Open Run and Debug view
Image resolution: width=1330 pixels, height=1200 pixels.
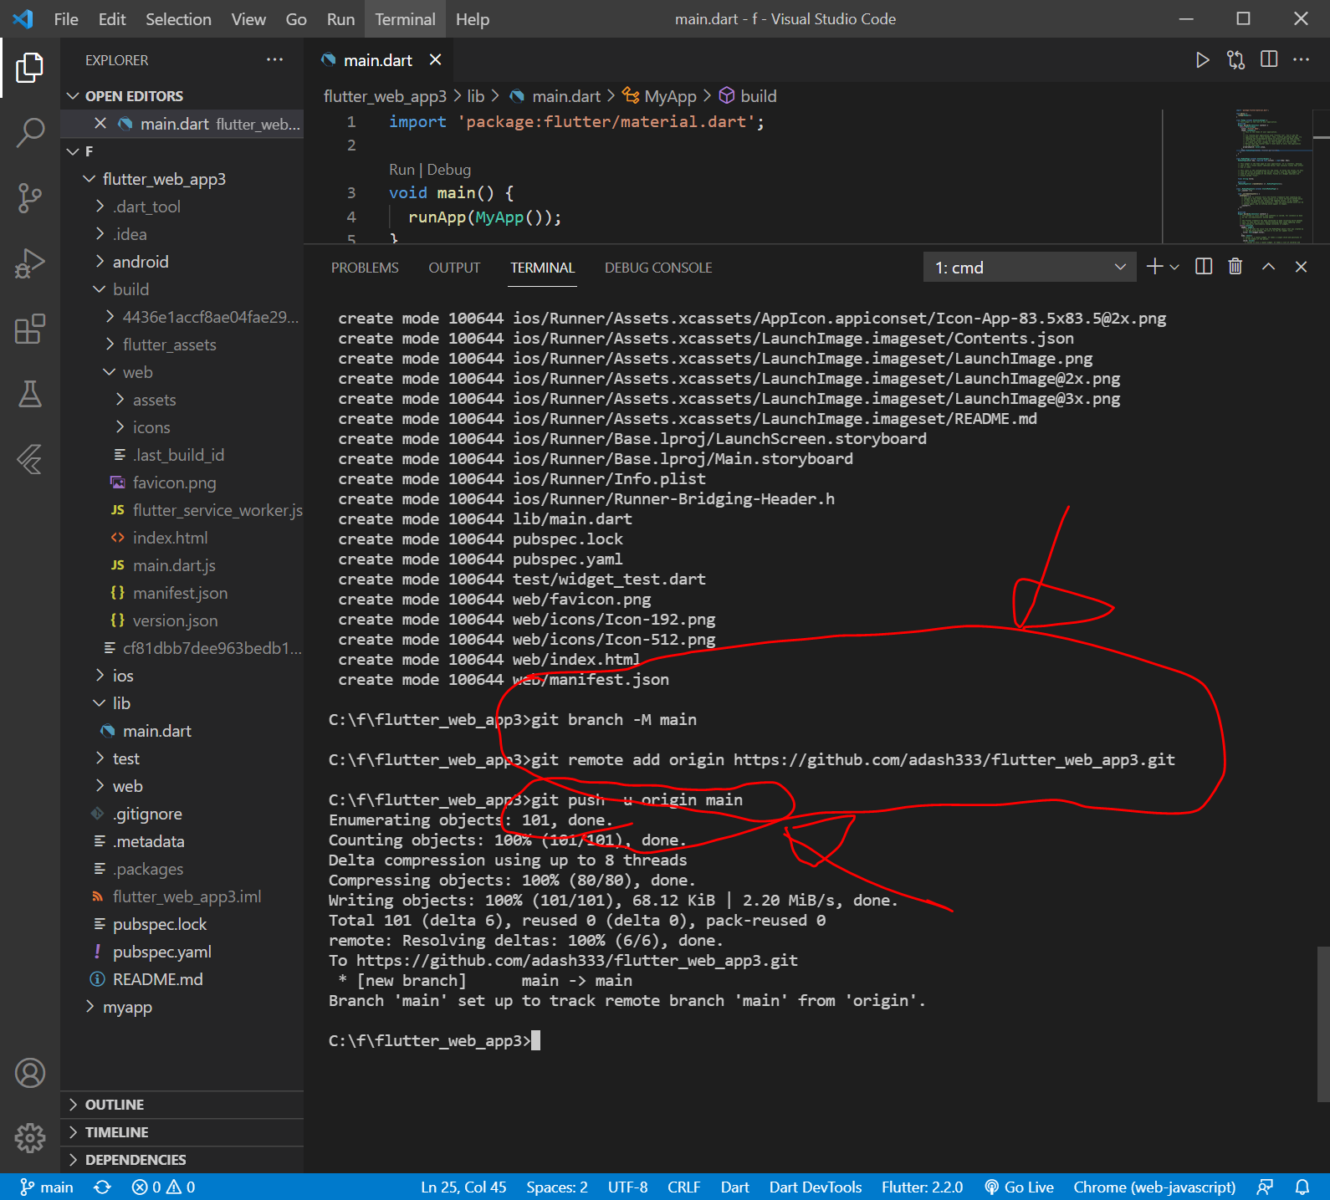coord(30,263)
